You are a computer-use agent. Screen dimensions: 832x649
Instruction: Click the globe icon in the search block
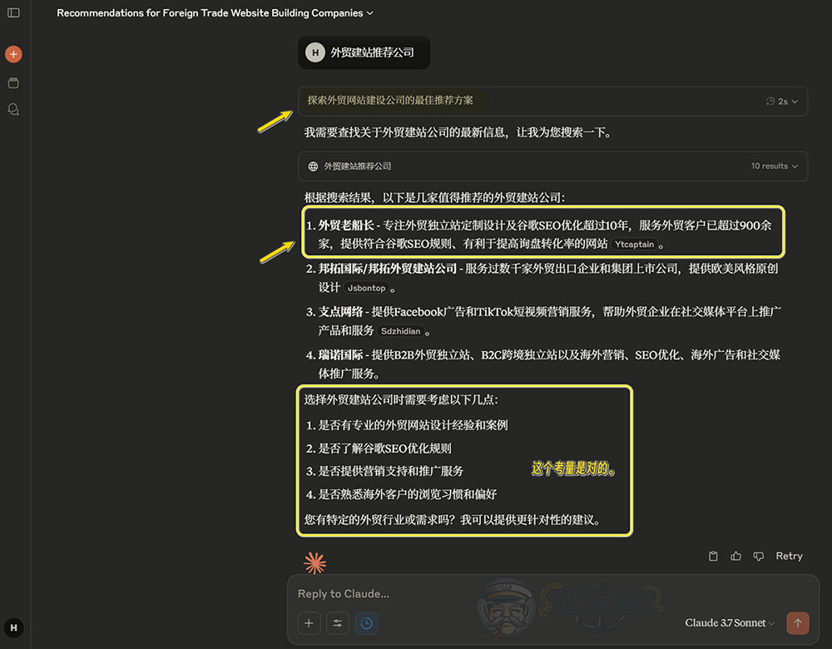click(313, 166)
